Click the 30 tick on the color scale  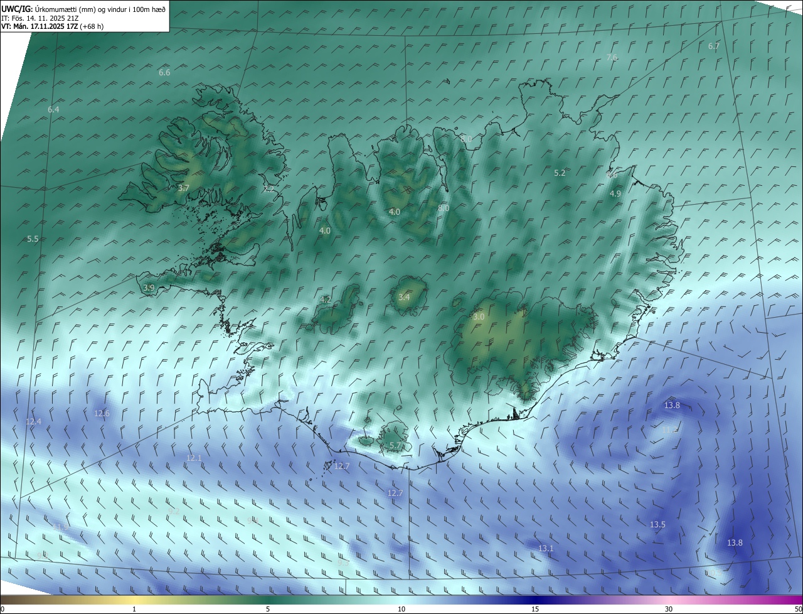(x=669, y=610)
